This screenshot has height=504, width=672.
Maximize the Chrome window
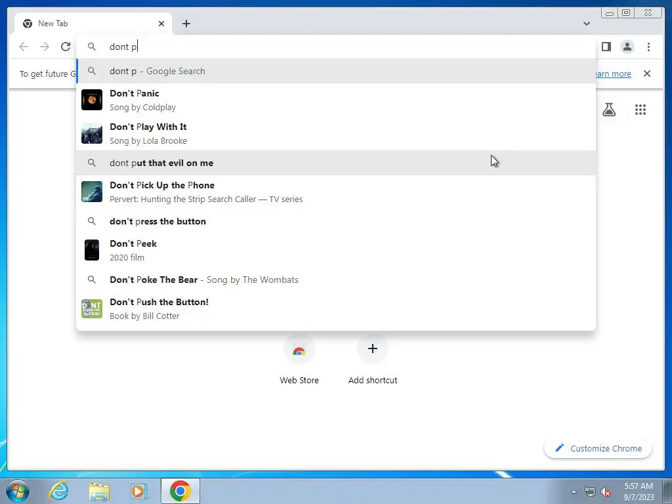(x=625, y=13)
